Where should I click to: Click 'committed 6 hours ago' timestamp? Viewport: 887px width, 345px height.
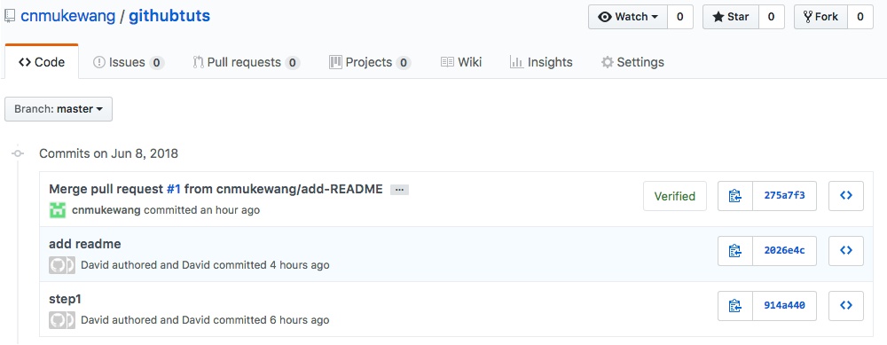[x=271, y=320]
